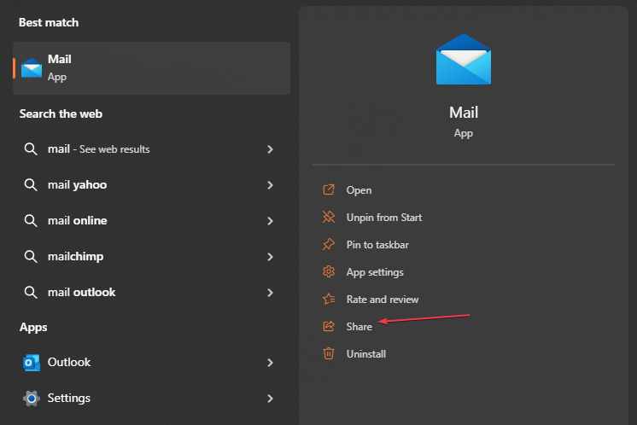Click the Rate and review star icon
The image size is (637, 425).
tap(328, 300)
